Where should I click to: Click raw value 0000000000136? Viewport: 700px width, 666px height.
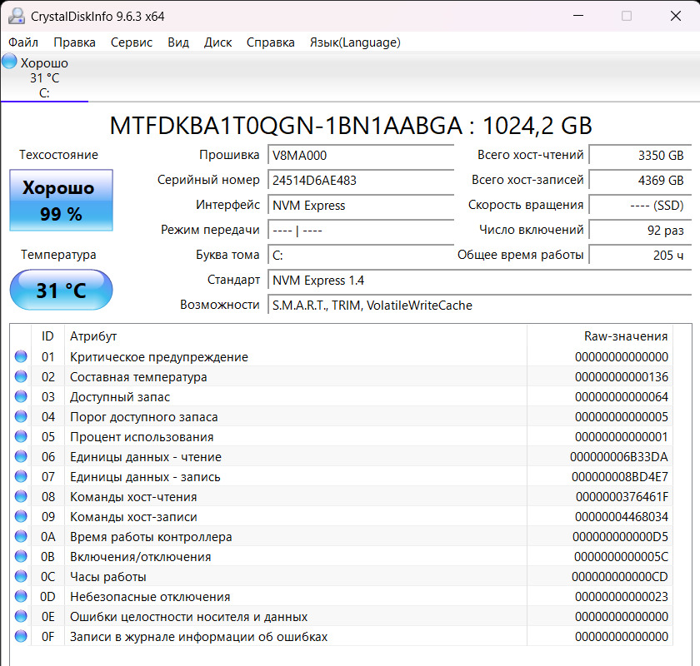coord(622,377)
